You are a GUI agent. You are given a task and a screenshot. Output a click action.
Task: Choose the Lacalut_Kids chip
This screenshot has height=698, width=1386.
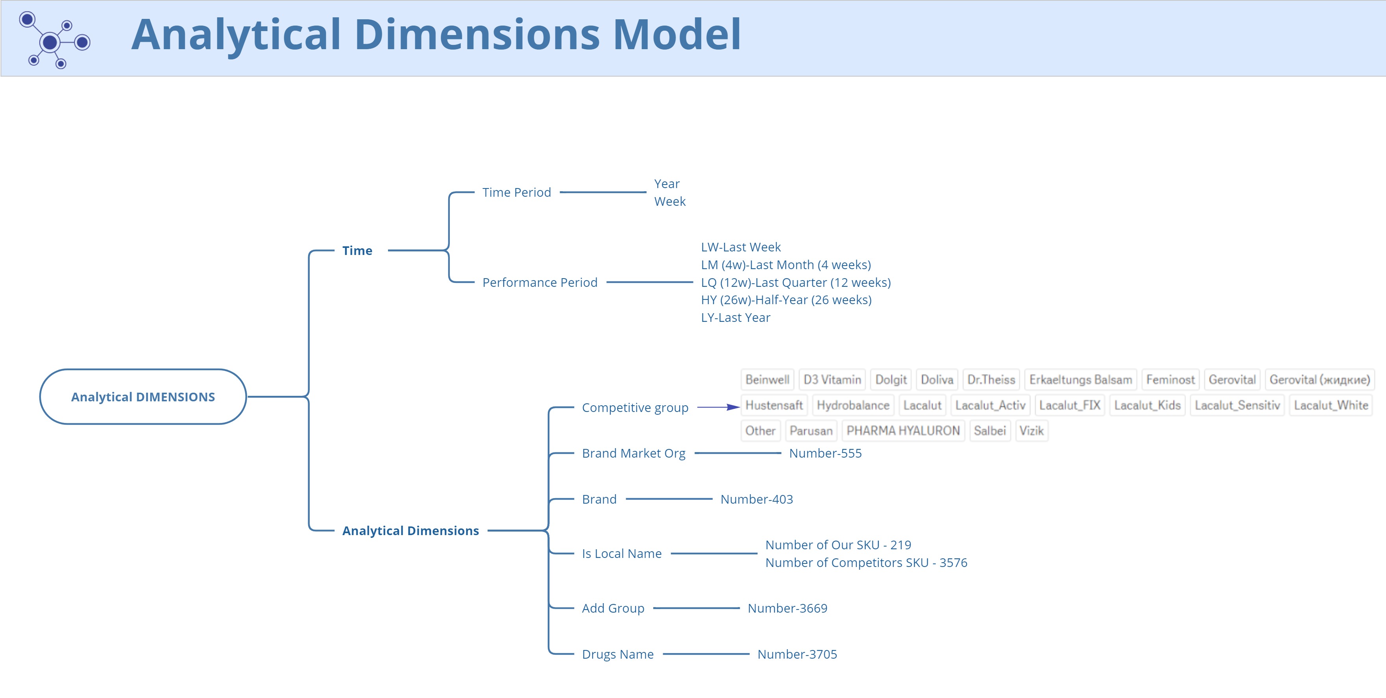(1147, 406)
